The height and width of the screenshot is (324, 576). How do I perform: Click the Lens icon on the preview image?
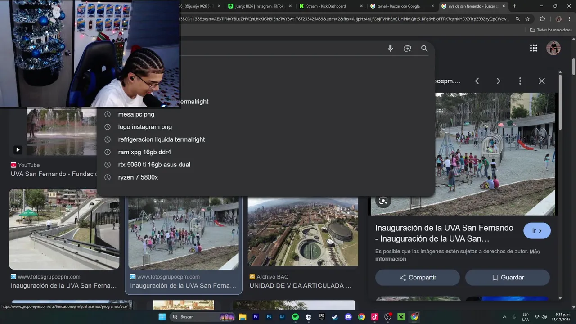click(x=383, y=201)
